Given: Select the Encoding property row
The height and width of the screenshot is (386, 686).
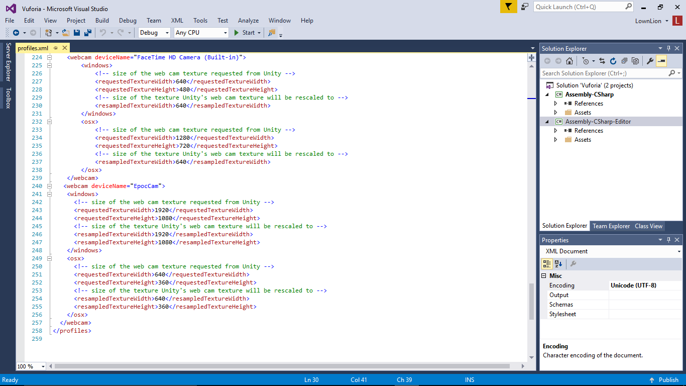Looking at the screenshot, I should [x=611, y=285].
